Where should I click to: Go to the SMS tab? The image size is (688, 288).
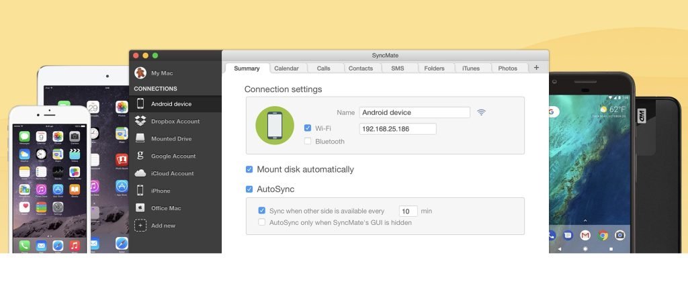pyautogui.click(x=398, y=68)
